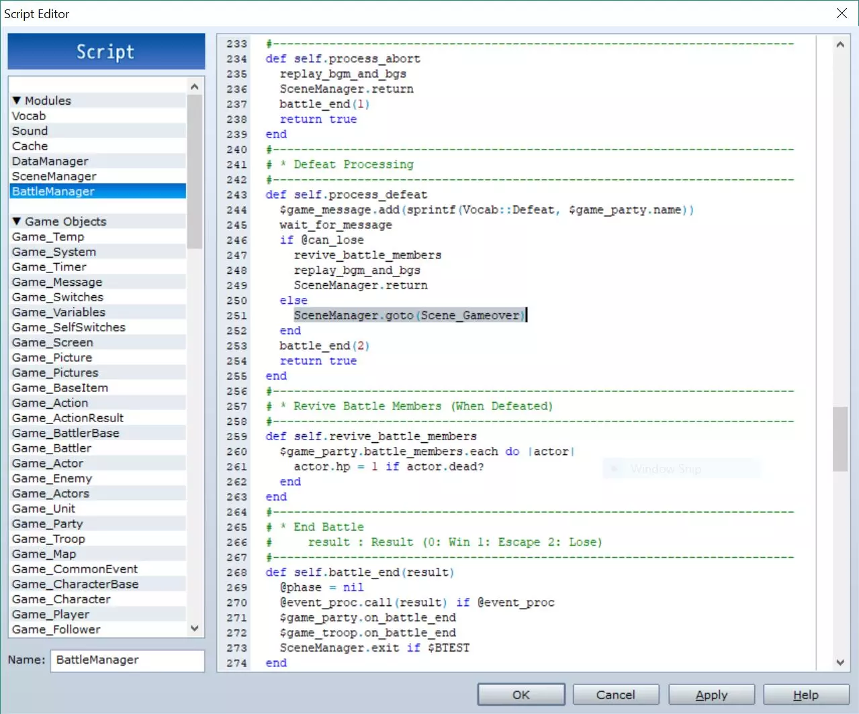The image size is (859, 714).
Task: Open the Game_Map script
Action: tap(44, 554)
